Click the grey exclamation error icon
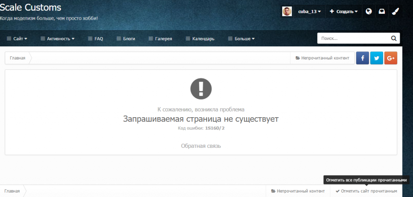 tap(201, 89)
